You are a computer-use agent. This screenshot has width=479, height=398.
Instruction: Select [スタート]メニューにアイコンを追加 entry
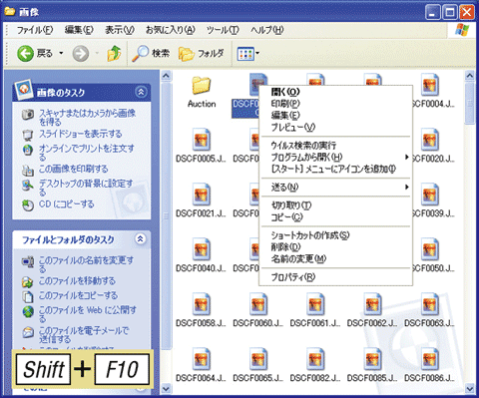tap(335, 169)
